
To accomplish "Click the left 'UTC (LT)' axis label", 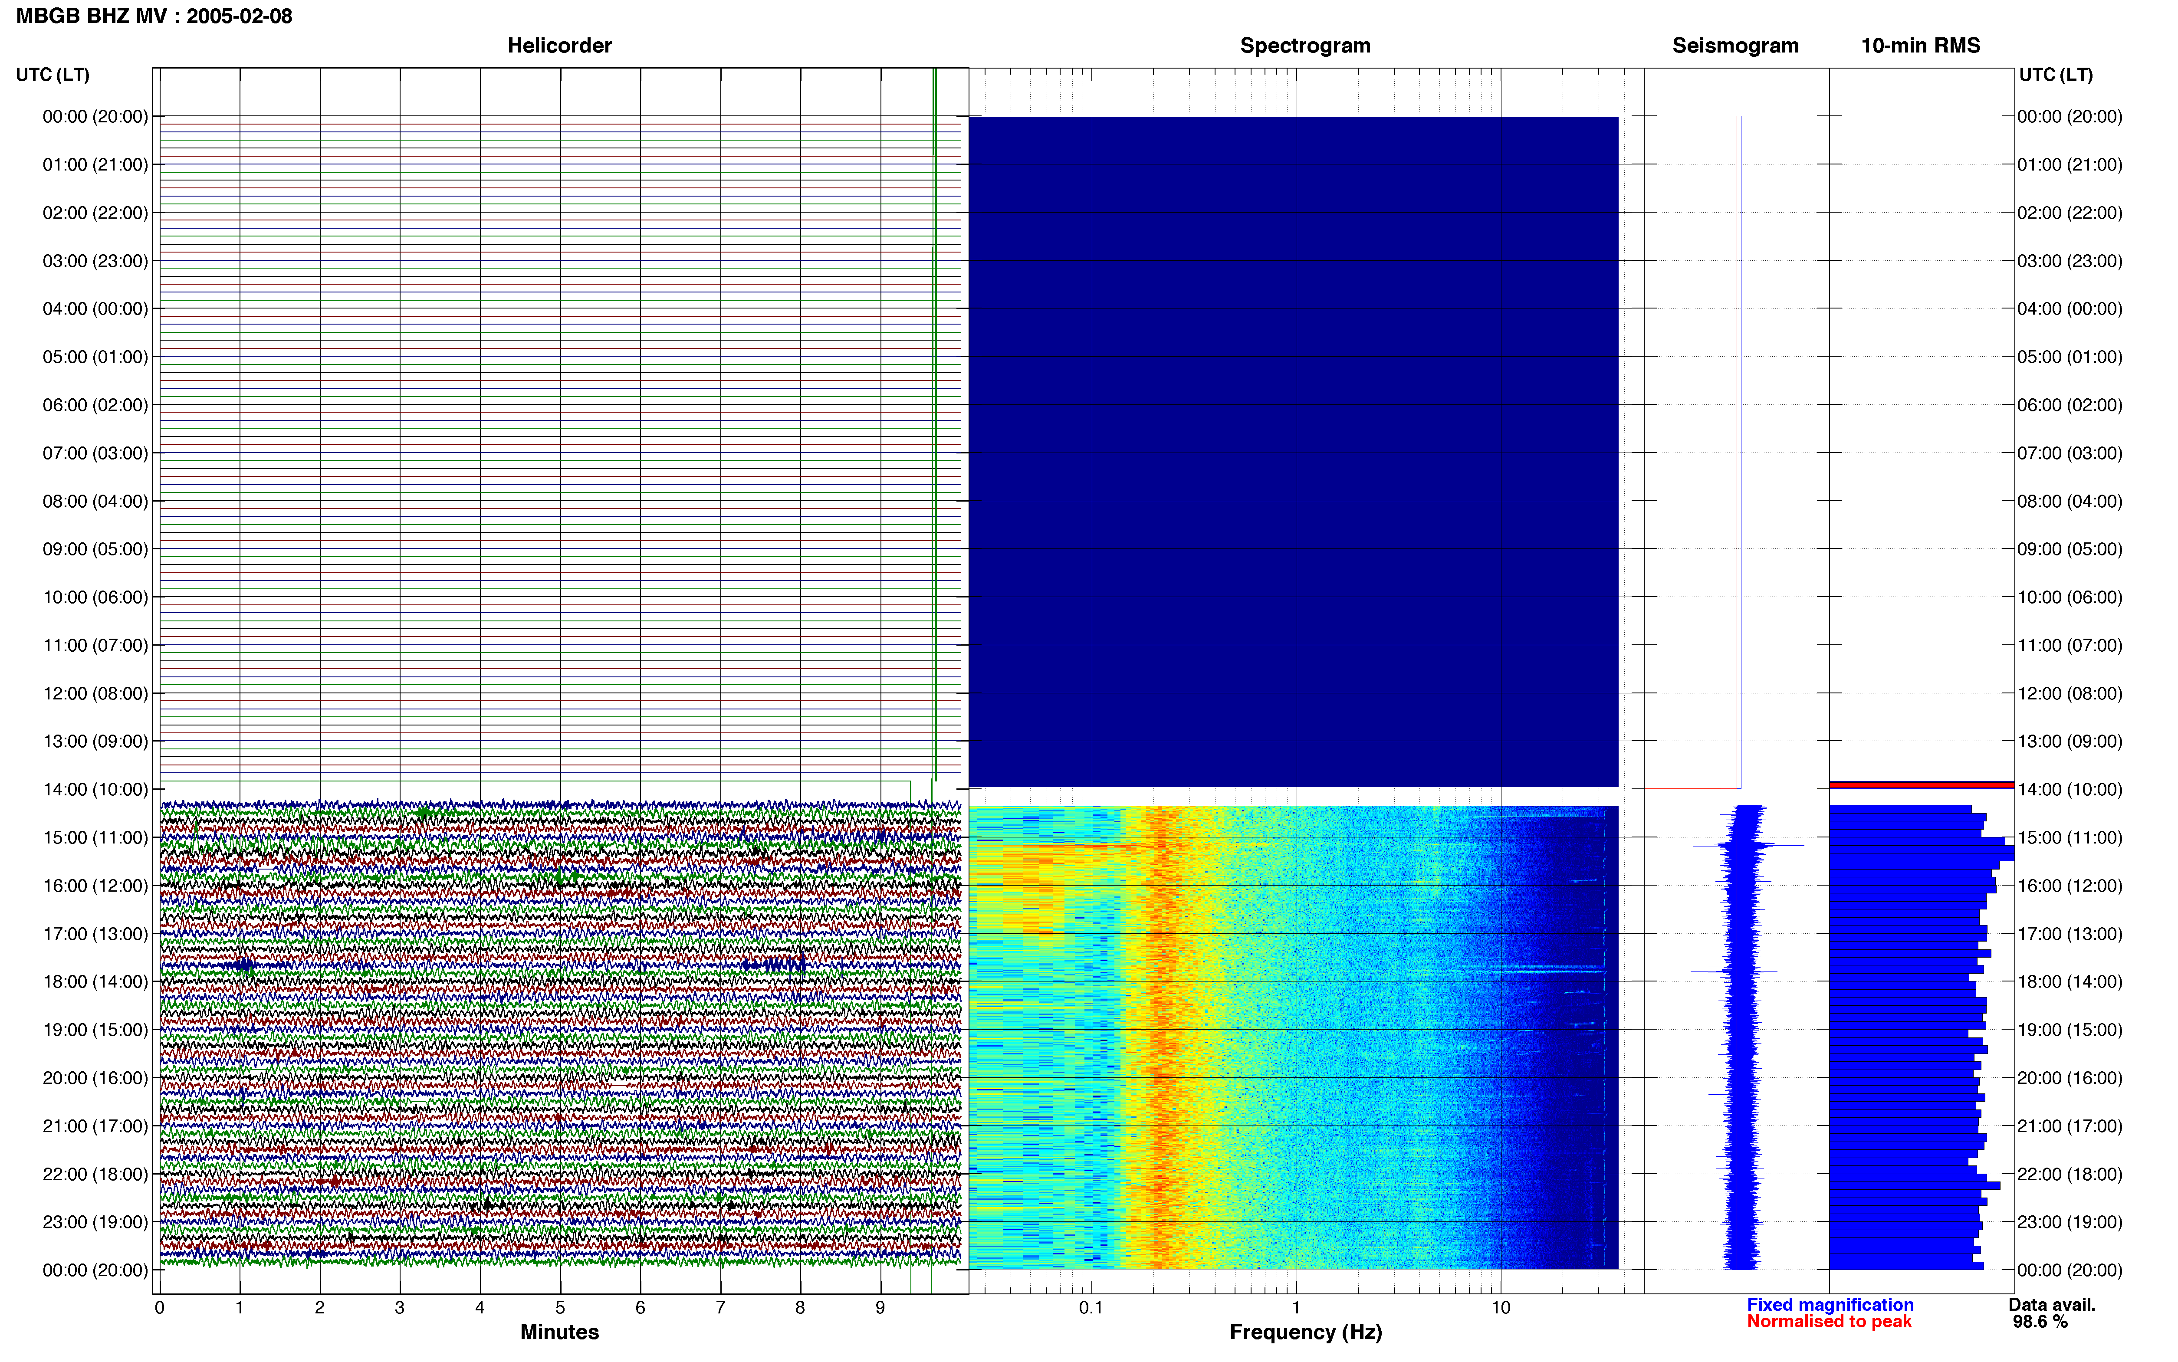I will (x=53, y=75).
